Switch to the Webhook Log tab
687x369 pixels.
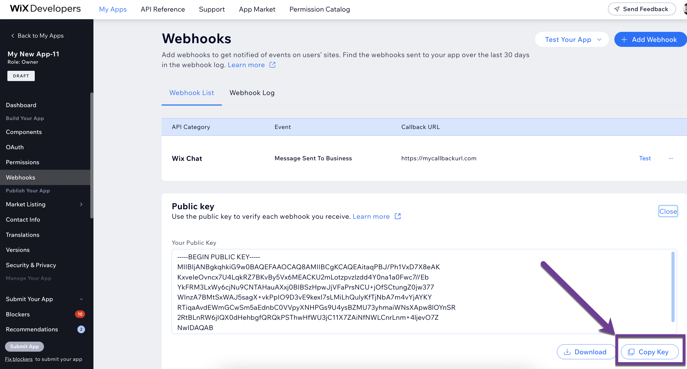tap(252, 93)
